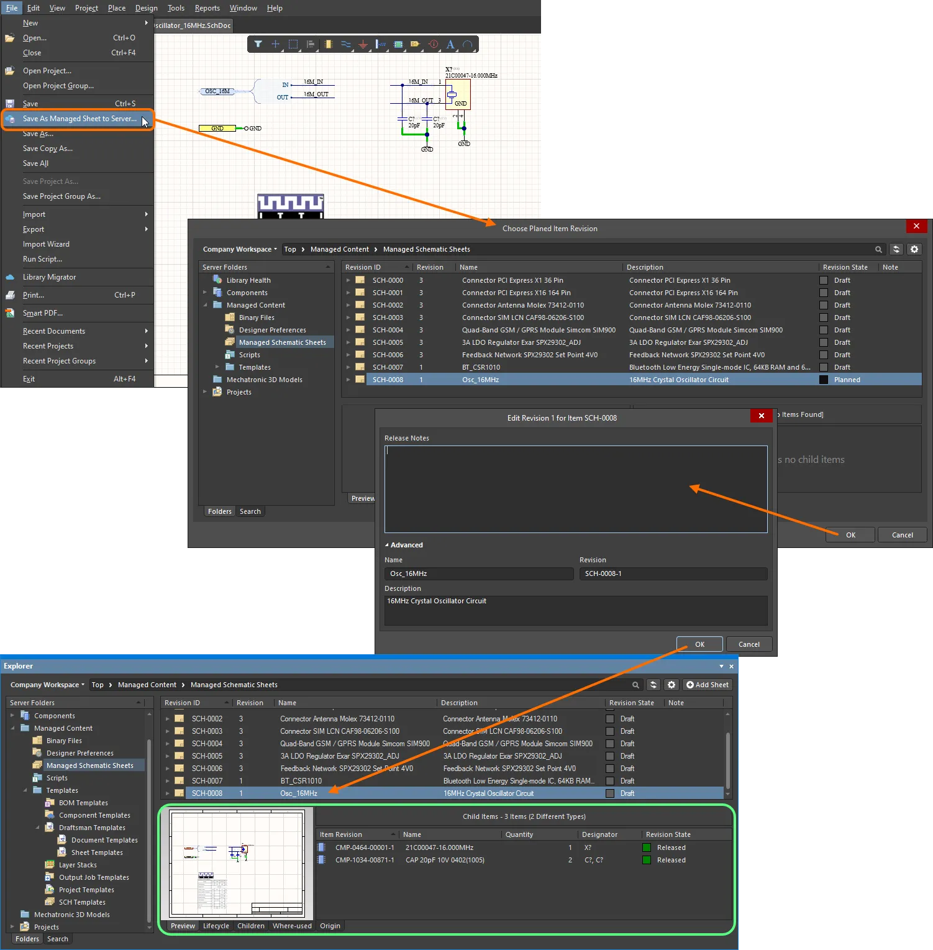Click the Library Migrator cloud icon
The image size is (933, 950).
pos(10,277)
